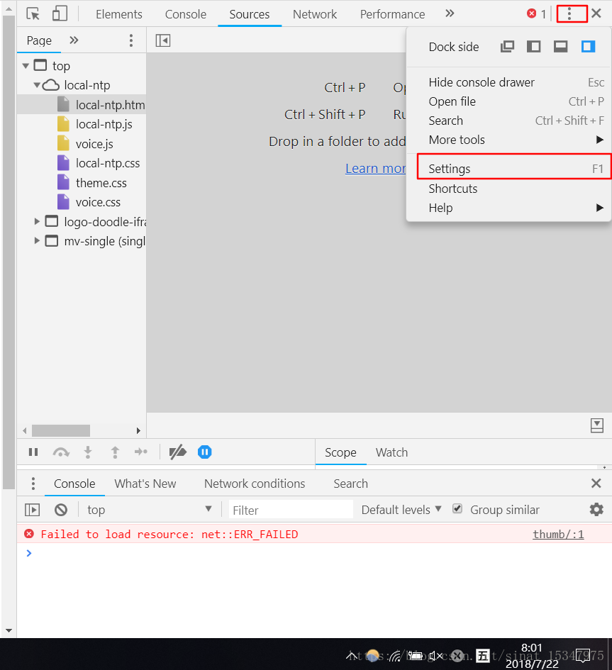The height and width of the screenshot is (670, 612).
Task: Deactivate breakpoints icon
Action: [x=178, y=452]
